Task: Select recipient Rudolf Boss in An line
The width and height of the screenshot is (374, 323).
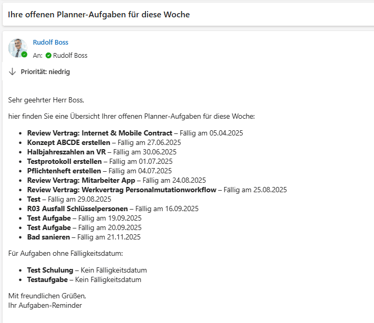Action: (x=70, y=56)
